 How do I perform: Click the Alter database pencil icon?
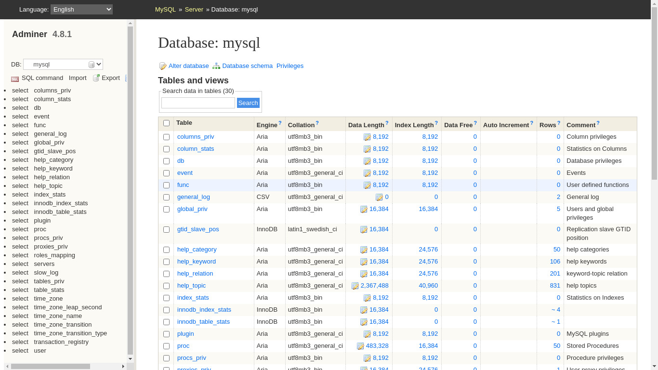pos(163,66)
